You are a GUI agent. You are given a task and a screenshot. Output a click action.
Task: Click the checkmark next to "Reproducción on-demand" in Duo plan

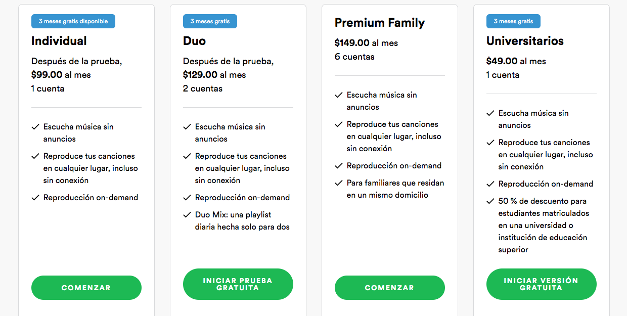pyautogui.click(x=187, y=197)
